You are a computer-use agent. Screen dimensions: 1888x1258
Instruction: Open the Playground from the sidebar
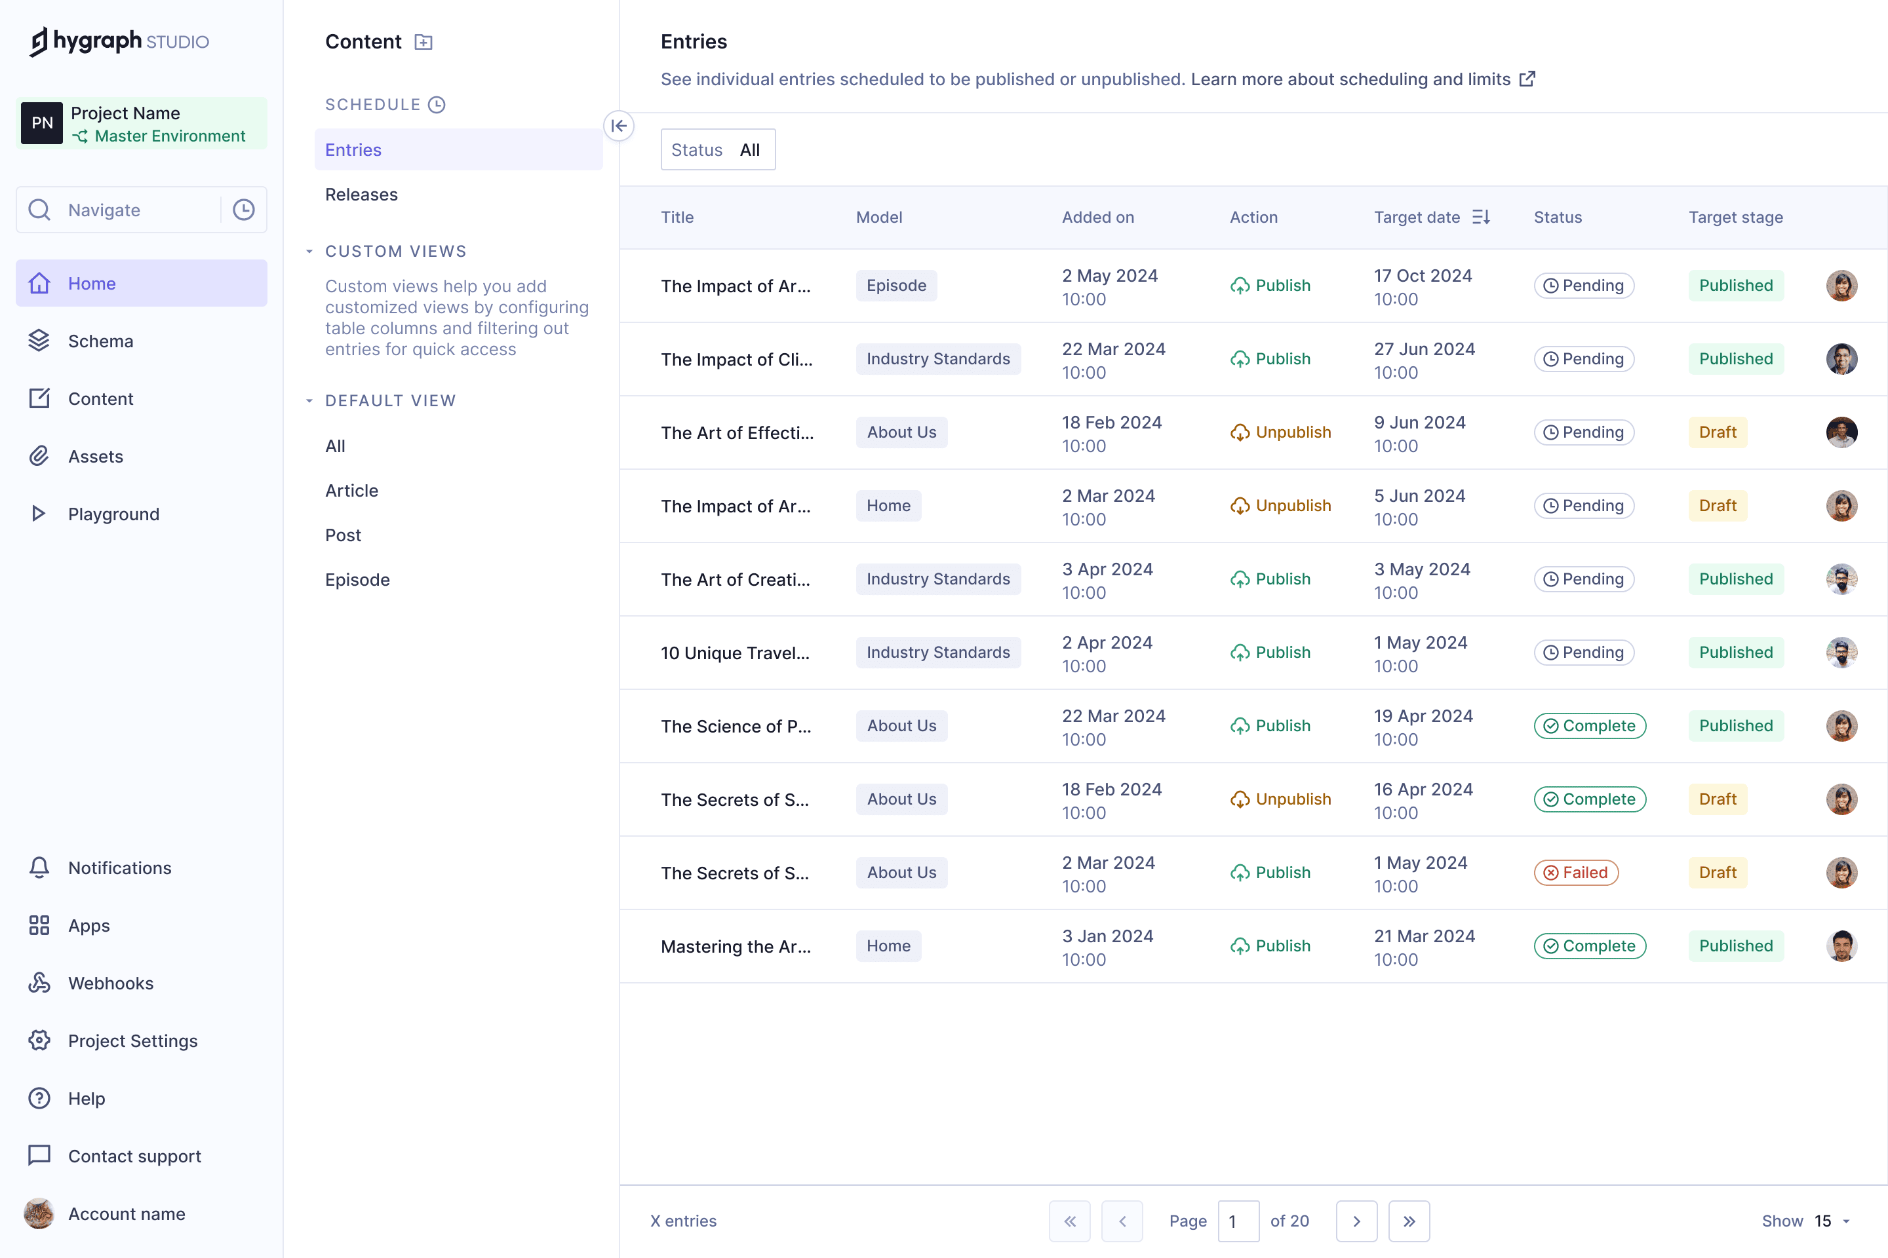tap(113, 514)
